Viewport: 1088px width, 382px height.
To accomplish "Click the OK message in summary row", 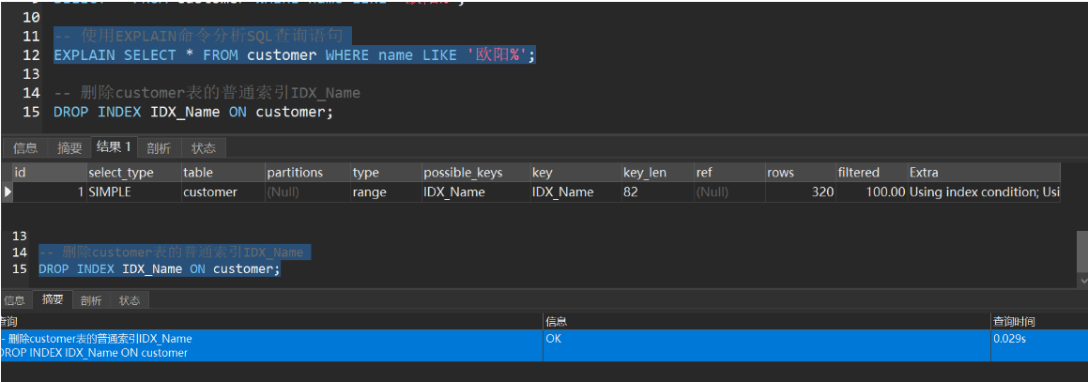I will 555,338.
